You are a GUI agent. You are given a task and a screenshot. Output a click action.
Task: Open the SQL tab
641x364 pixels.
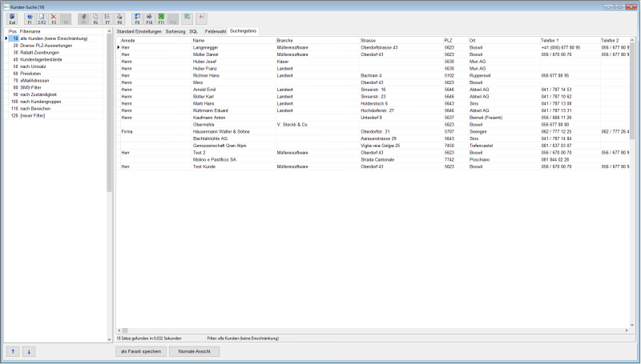tap(193, 31)
